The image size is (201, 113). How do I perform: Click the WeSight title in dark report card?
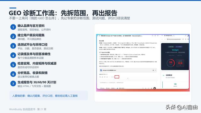(175, 50)
